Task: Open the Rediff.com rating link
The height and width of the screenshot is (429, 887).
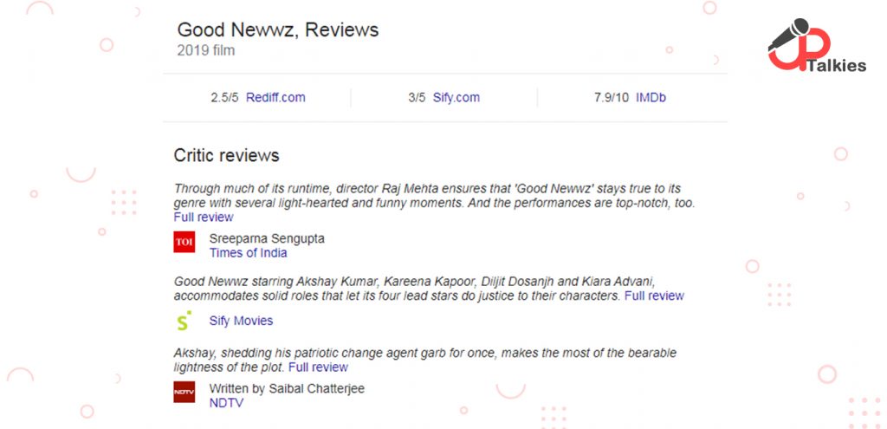Action: pos(275,97)
